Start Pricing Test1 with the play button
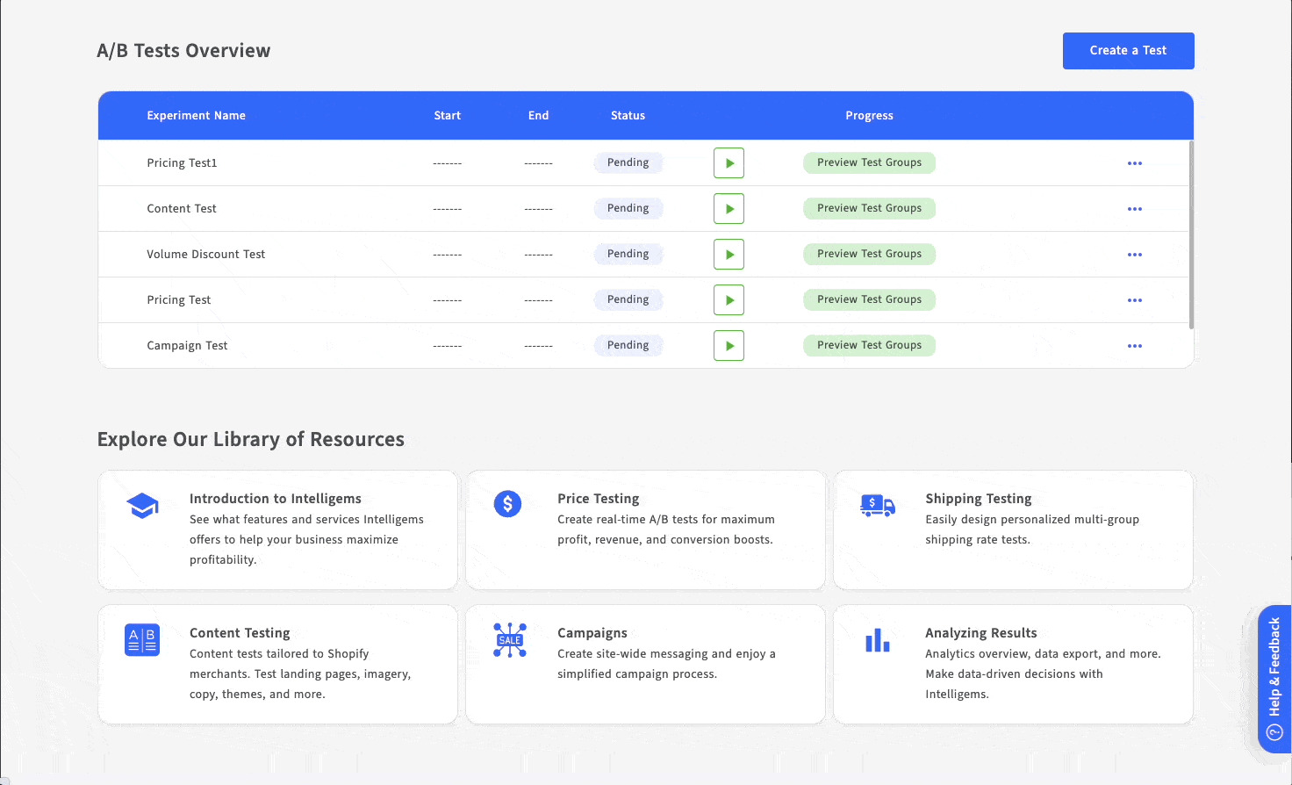The image size is (1292, 785). (x=729, y=162)
